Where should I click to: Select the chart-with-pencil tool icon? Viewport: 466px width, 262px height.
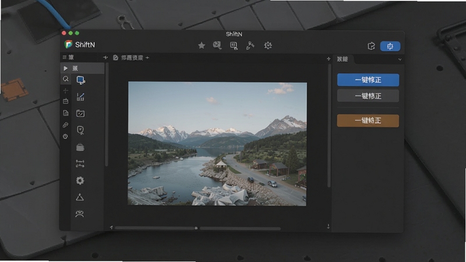80,97
